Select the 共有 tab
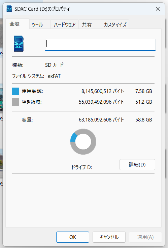Image resolution: width=168 pixels, height=248 pixels. click(x=87, y=25)
